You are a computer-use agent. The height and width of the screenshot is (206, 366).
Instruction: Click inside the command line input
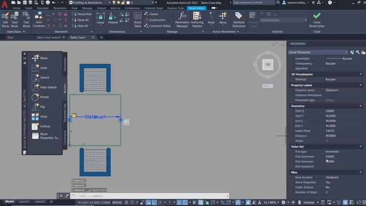tap(149, 196)
